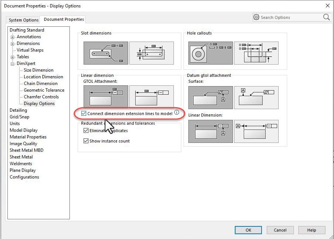The width and height of the screenshot is (334, 239).
Task: Disable the Eliminate duplicates checkbox
Action: [x=85, y=130]
